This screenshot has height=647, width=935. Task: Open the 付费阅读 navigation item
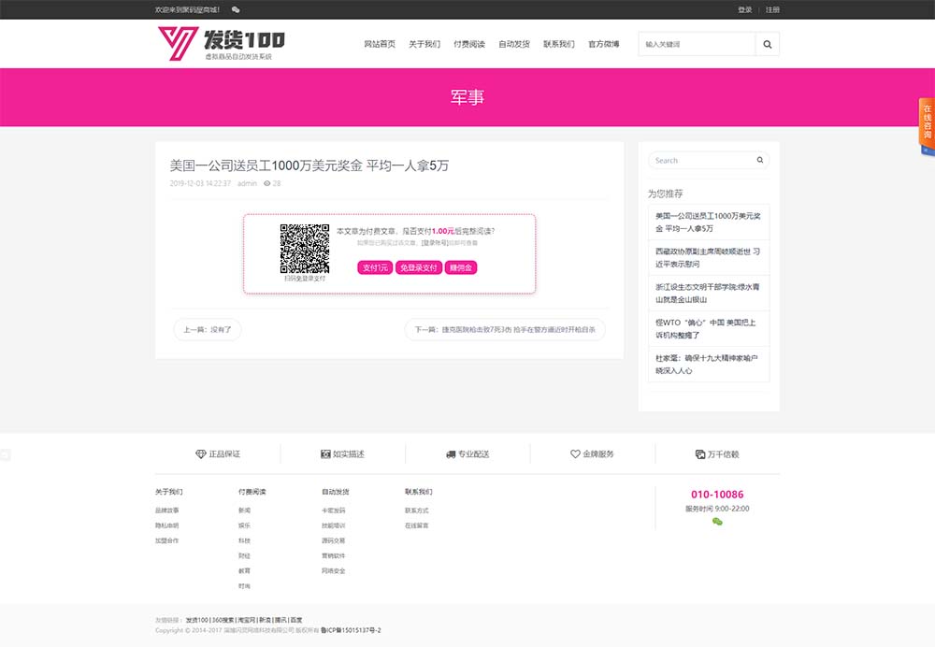tap(469, 44)
